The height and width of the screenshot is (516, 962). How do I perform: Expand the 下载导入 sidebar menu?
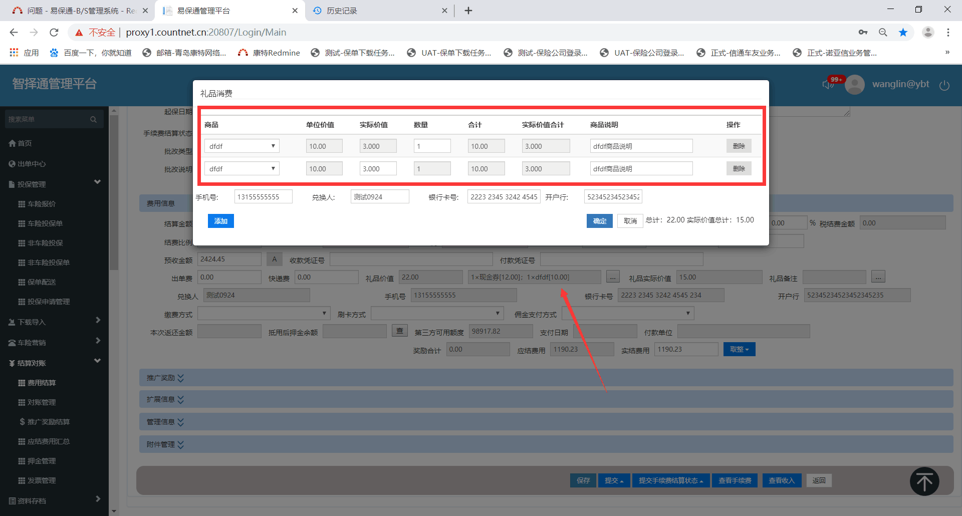click(54, 322)
